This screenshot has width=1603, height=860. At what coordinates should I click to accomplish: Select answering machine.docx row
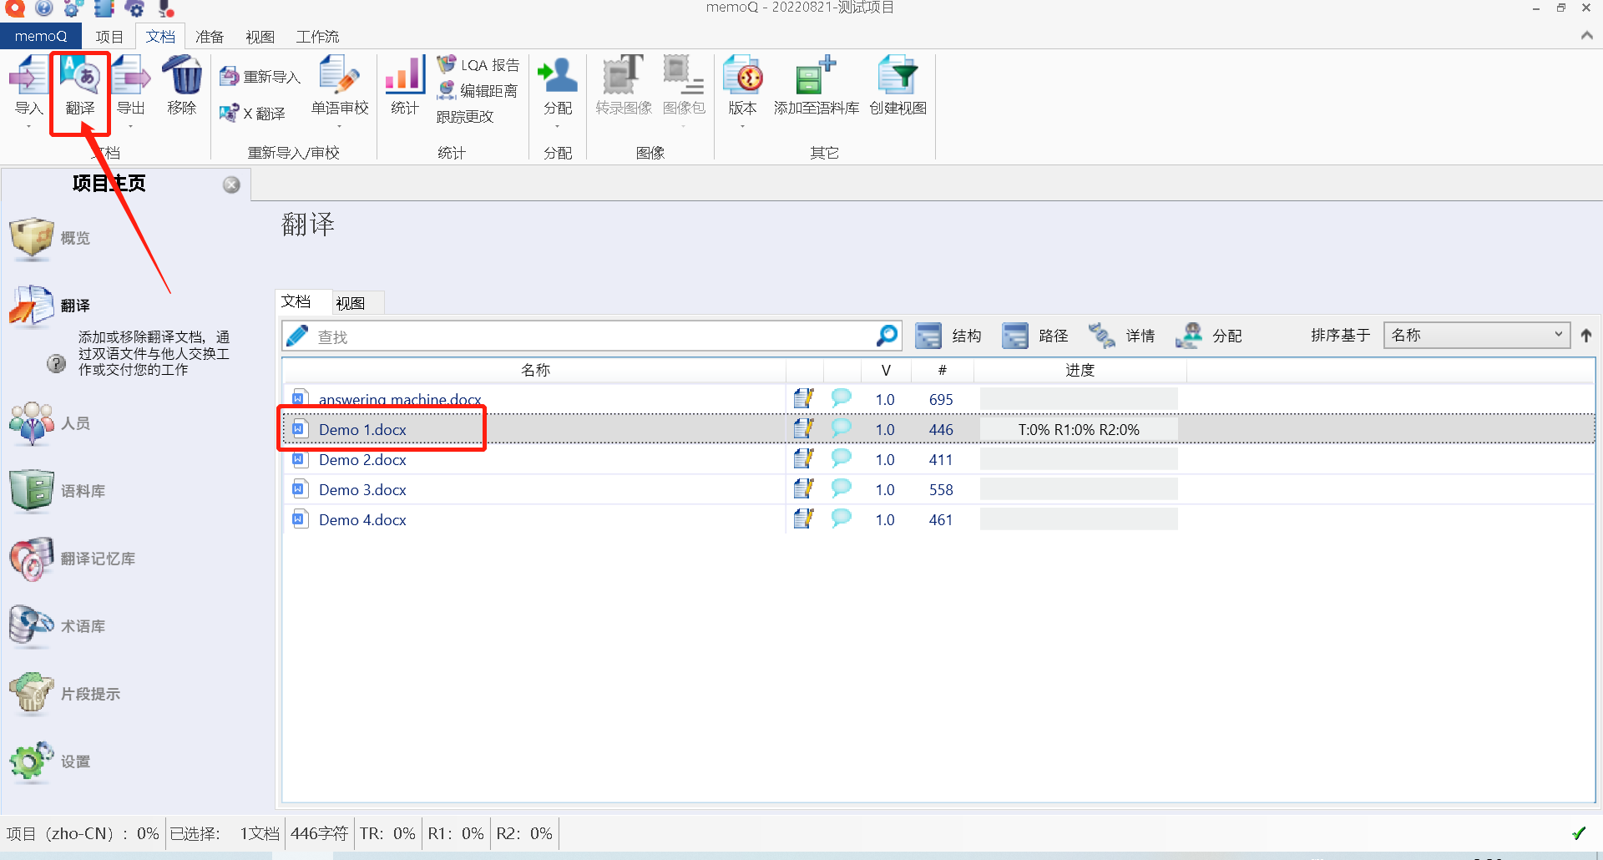(938, 399)
